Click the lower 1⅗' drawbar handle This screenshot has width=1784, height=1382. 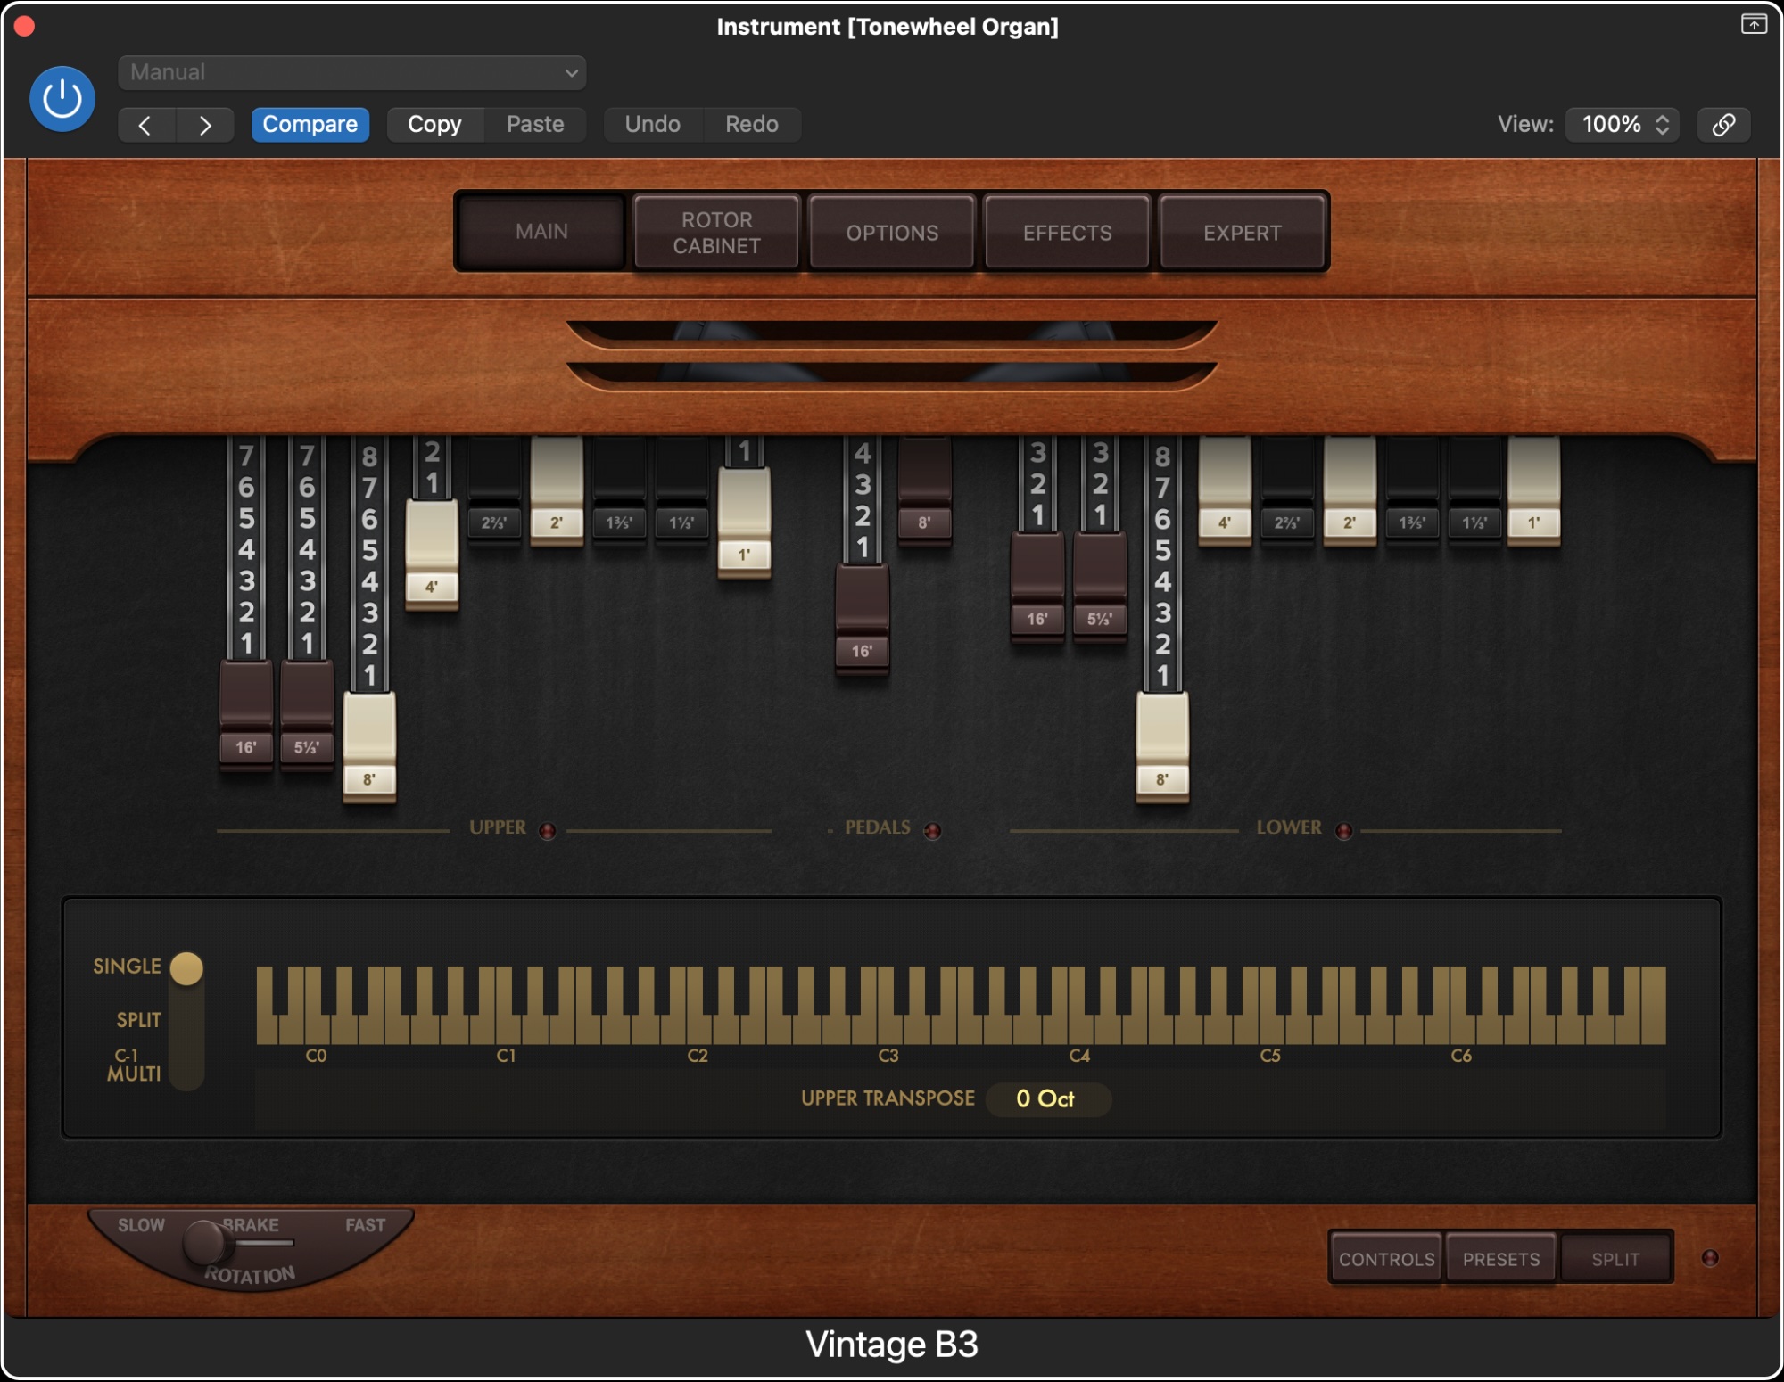click(1412, 490)
